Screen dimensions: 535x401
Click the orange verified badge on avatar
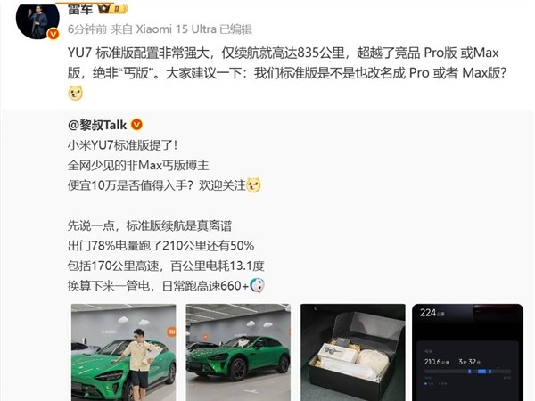click(53, 34)
